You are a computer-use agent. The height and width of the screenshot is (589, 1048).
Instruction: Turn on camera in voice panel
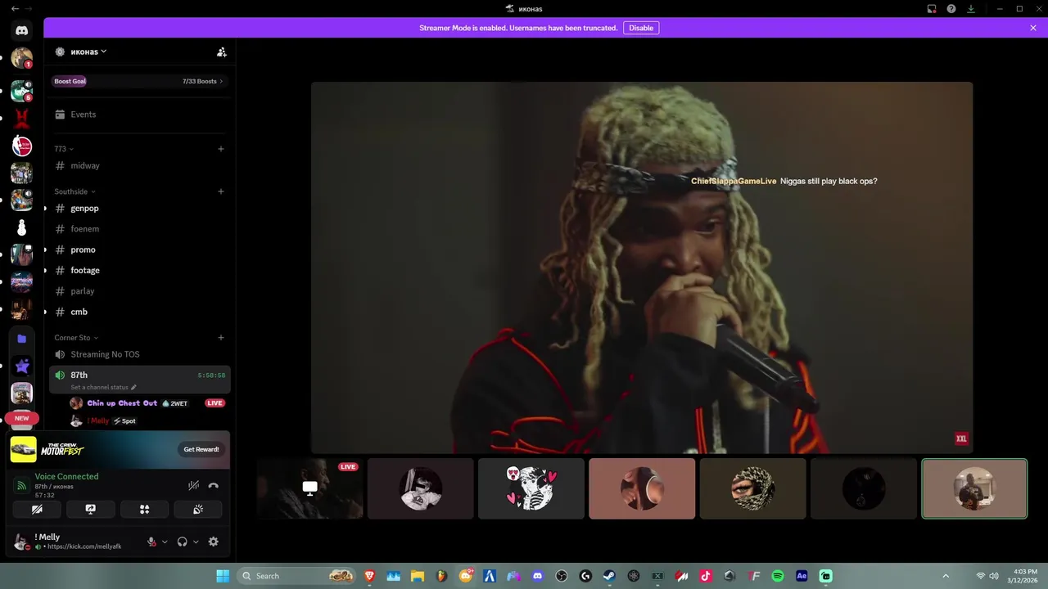click(37, 509)
